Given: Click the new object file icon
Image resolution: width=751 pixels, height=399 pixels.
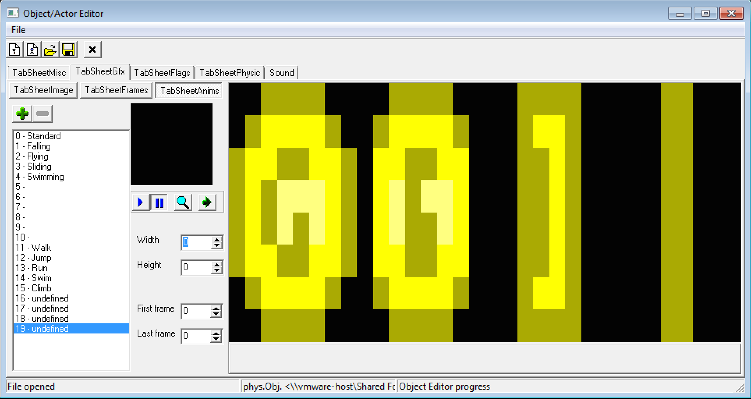Looking at the screenshot, I should point(15,50).
